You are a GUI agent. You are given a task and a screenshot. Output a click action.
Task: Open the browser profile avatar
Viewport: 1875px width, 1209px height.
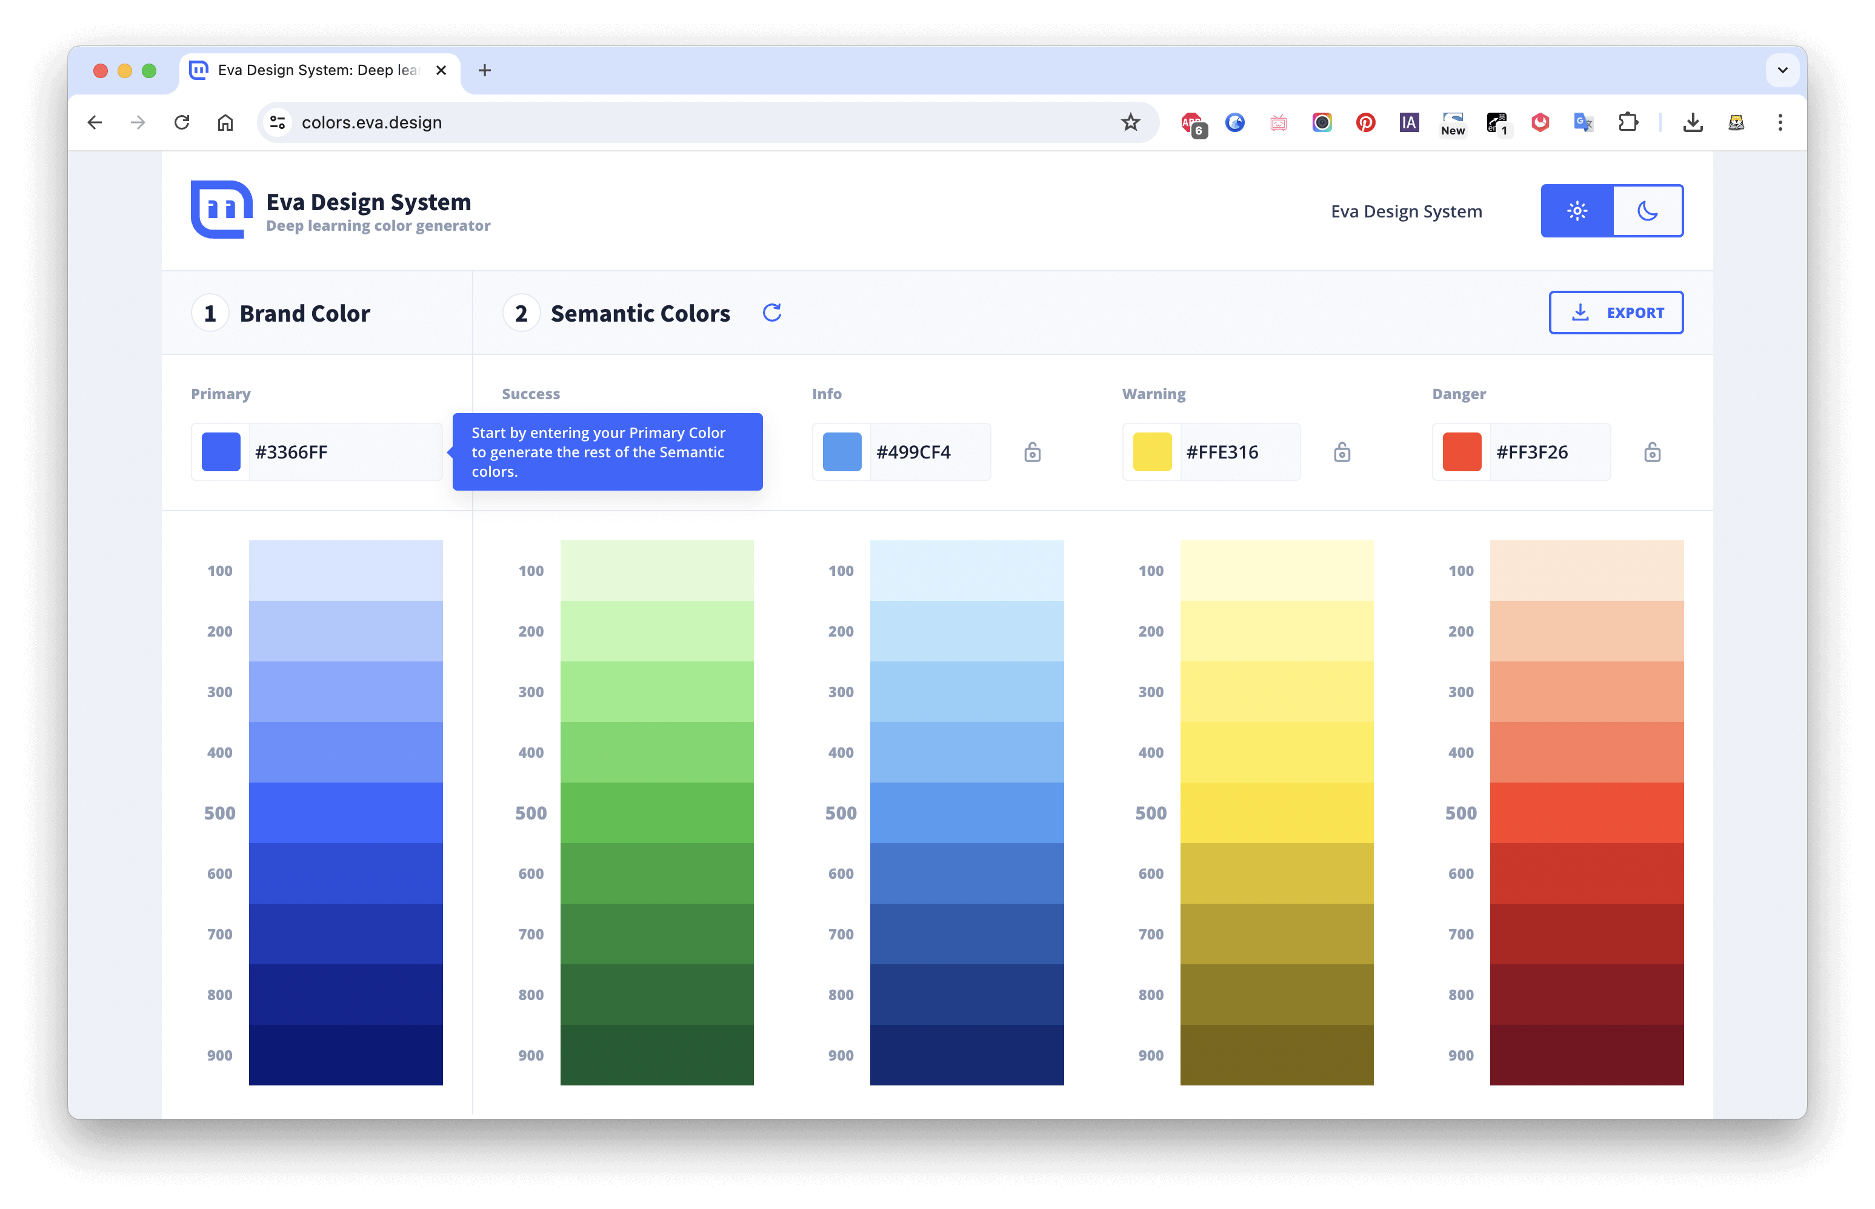coord(1736,122)
